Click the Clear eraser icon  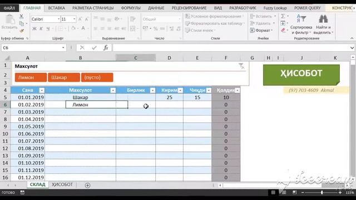[x=283, y=31]
